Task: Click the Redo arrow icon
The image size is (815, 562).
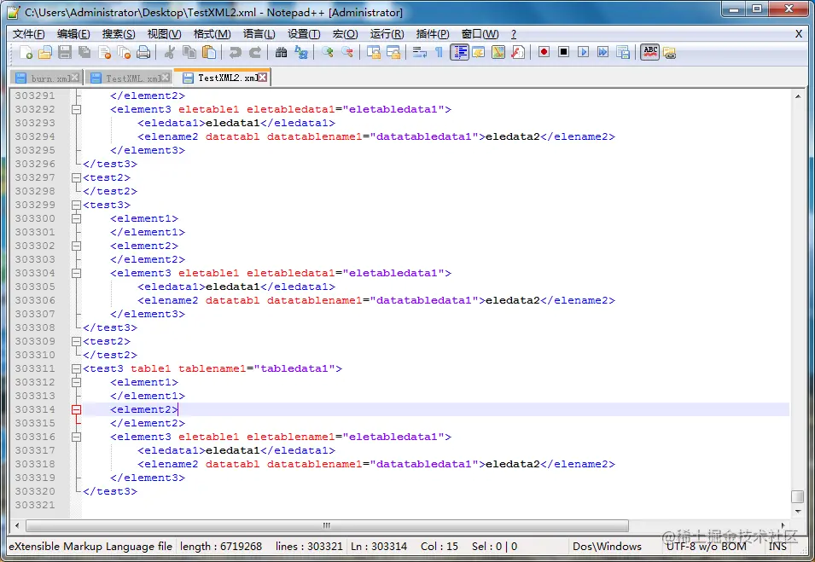Action: click(254, 53)
